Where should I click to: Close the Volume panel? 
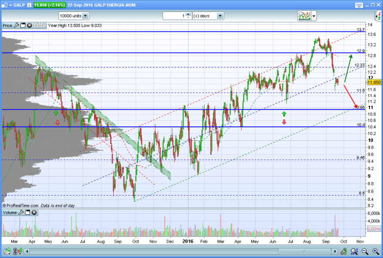34,212
